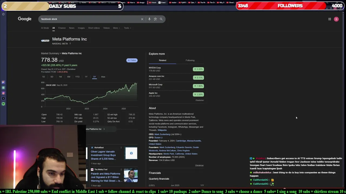Start voice search via the microphone icon
This screenshot has height=194, width=346.
point(149,19)
